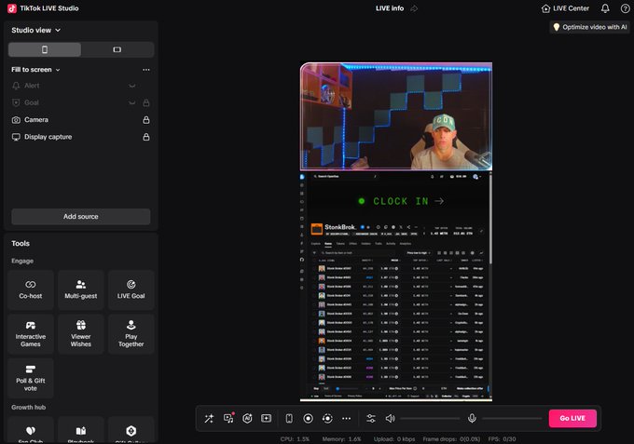Open the help question mark icon
The image size is (634, 444).
(x=625, y=8)
